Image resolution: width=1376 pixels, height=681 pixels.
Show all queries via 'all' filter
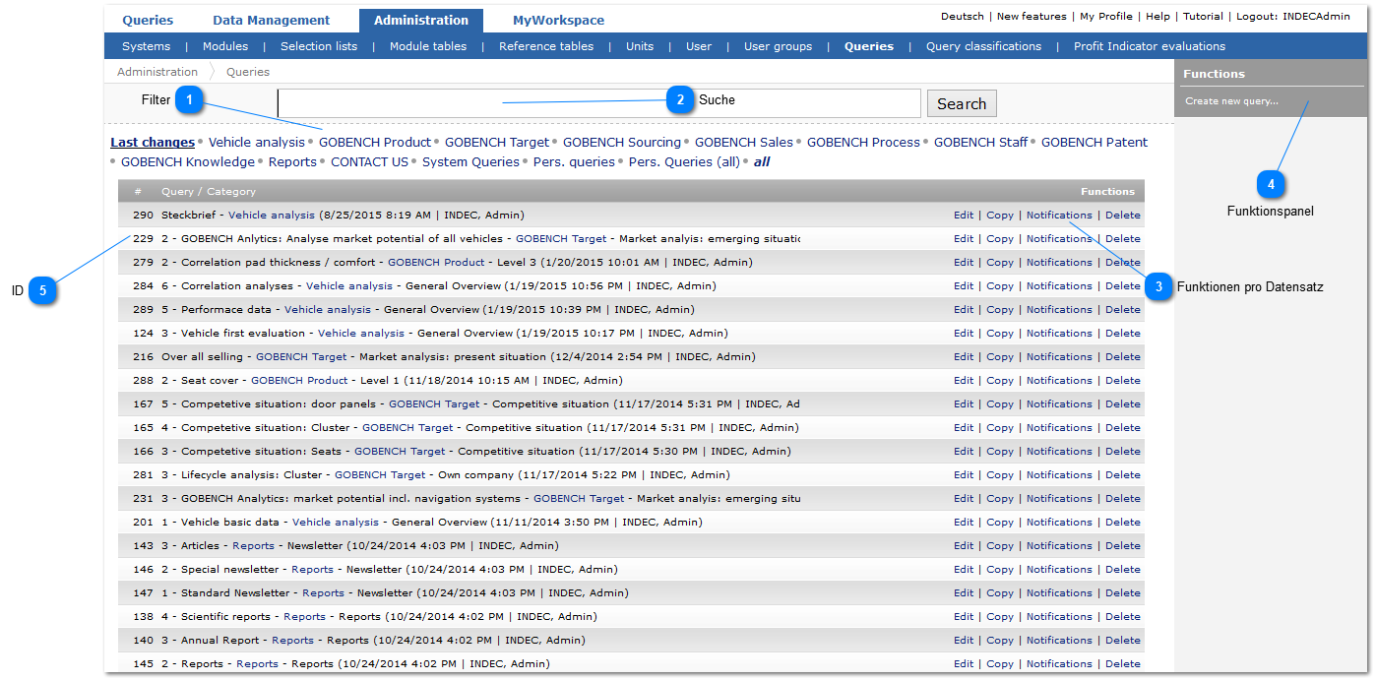pos(762,162)
